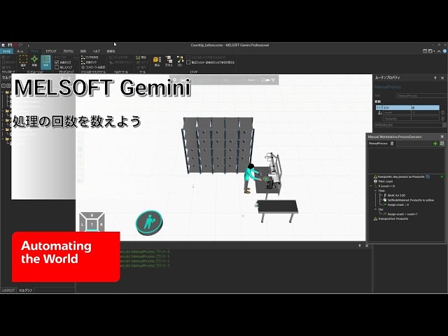Delete the ProductIn variable with trash icon

(x=443, y=118)
